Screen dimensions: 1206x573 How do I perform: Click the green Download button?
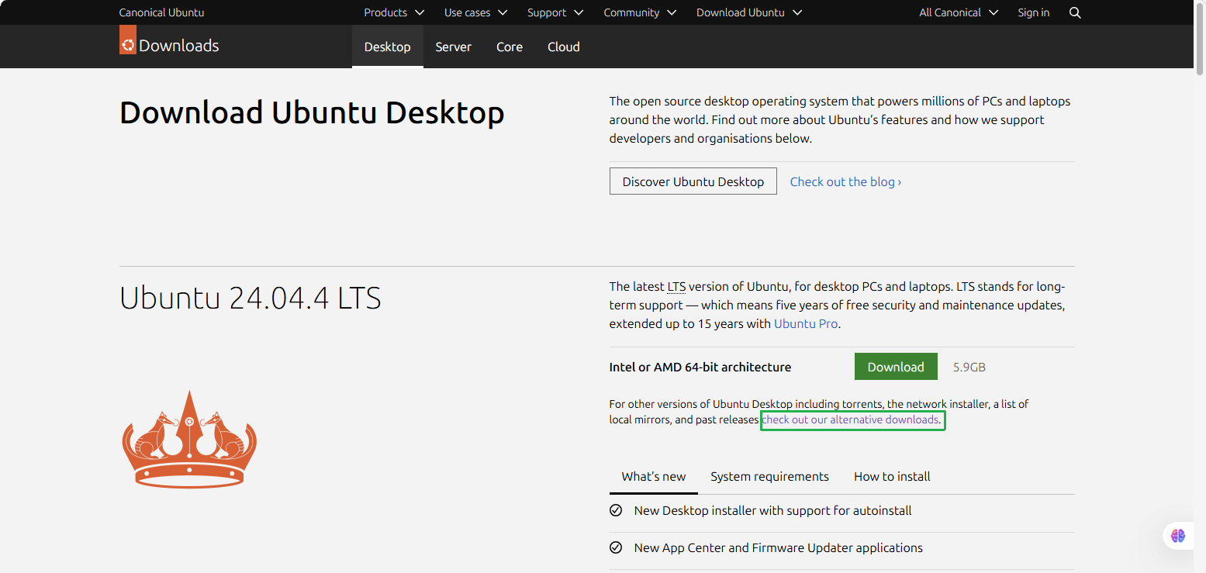896,367
